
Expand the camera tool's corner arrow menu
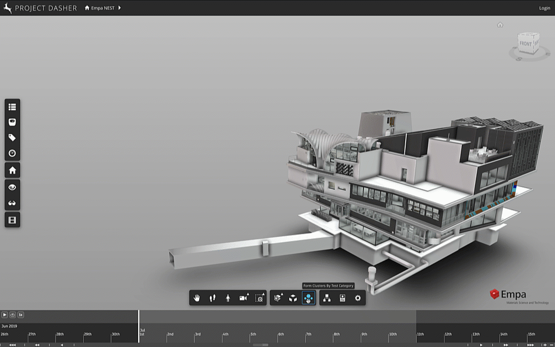point(248,294)
